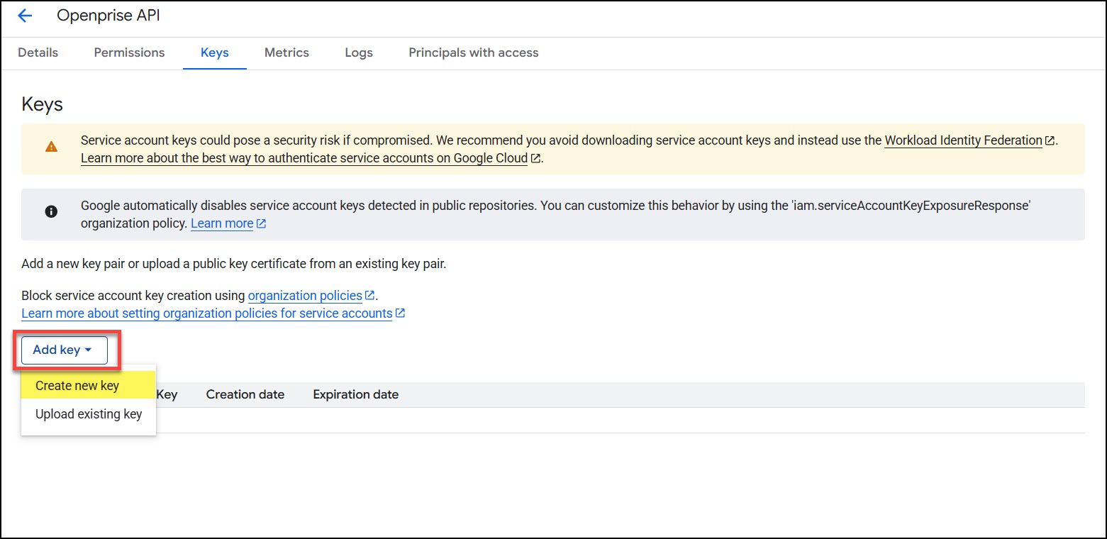Screen dimensions: 1107x539
Task: Open the Details tab
Action: point(38,52)
